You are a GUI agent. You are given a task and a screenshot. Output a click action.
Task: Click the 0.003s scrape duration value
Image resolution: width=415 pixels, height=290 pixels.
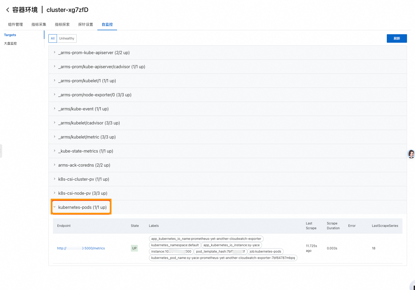click(332, 248)
